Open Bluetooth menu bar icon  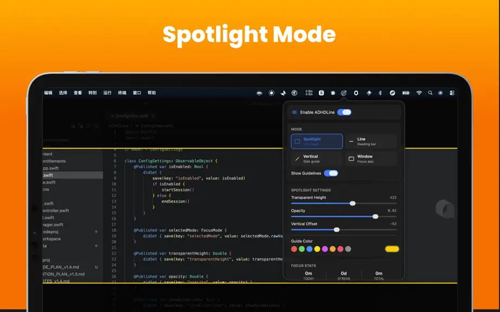click(x=380, y=93)
